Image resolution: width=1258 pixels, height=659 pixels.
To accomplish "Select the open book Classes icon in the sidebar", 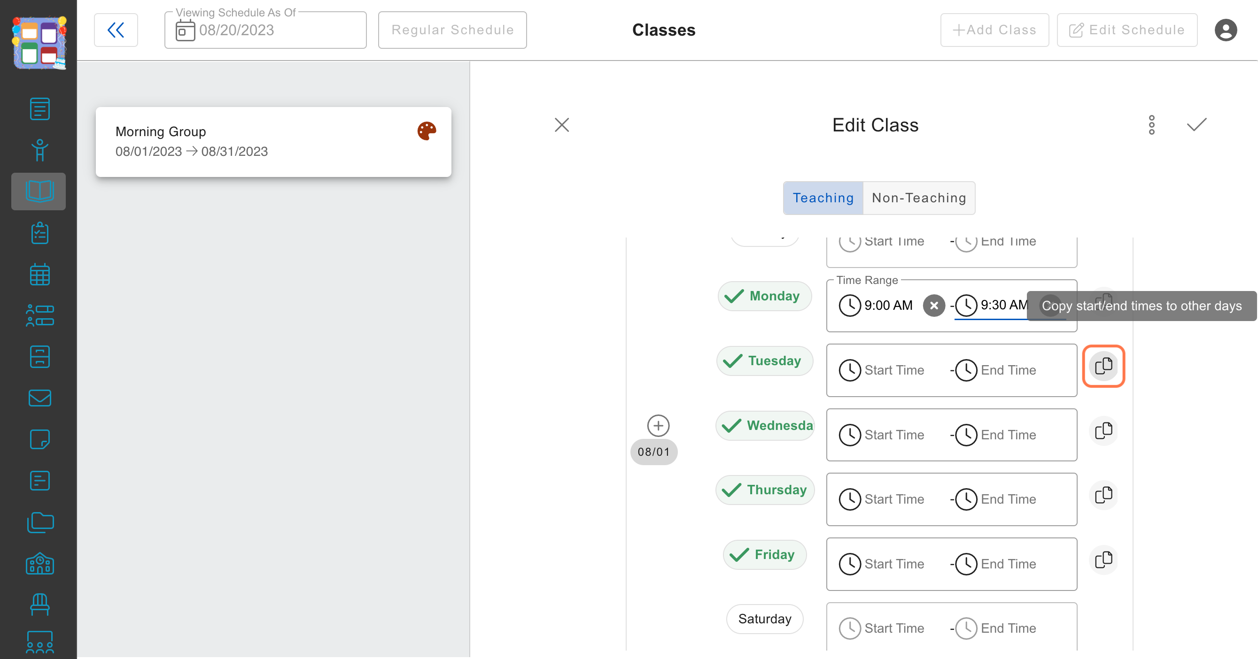I will click(39, 191).
